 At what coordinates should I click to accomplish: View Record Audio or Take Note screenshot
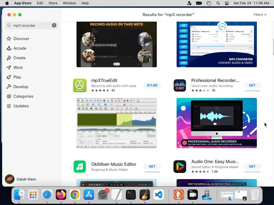(x=117, y=44)
